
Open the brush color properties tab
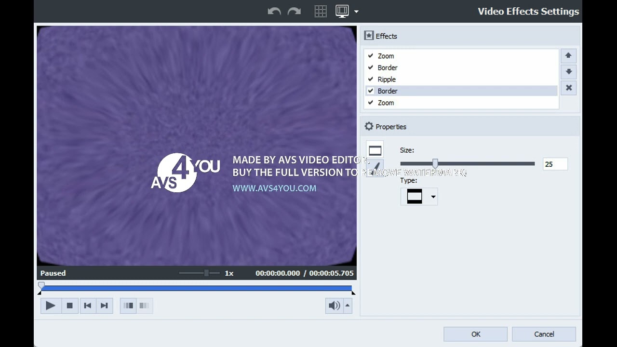(375, 168)
